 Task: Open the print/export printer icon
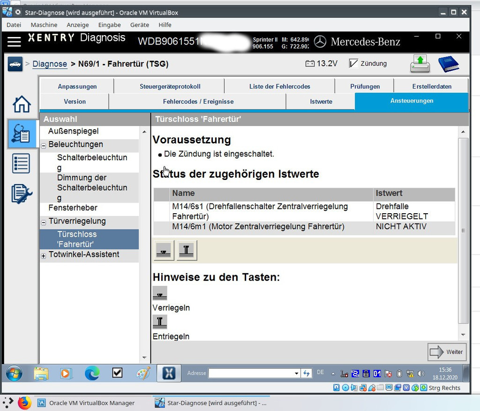point(420,64)
